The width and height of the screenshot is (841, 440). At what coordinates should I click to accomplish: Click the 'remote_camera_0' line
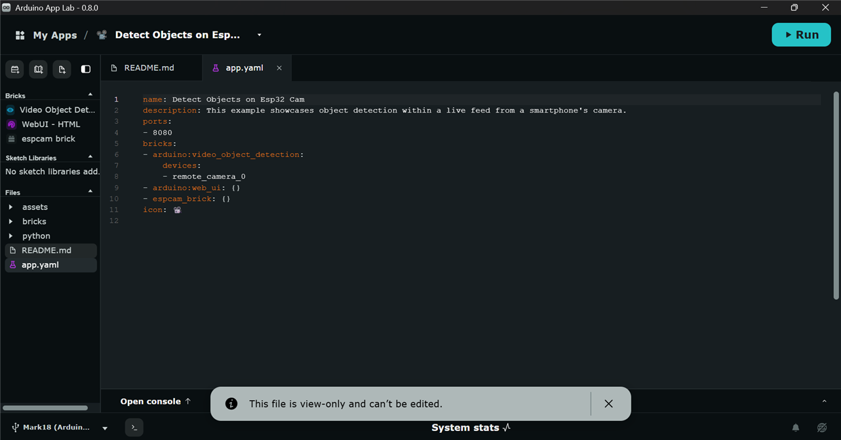(x=204, y=177)
